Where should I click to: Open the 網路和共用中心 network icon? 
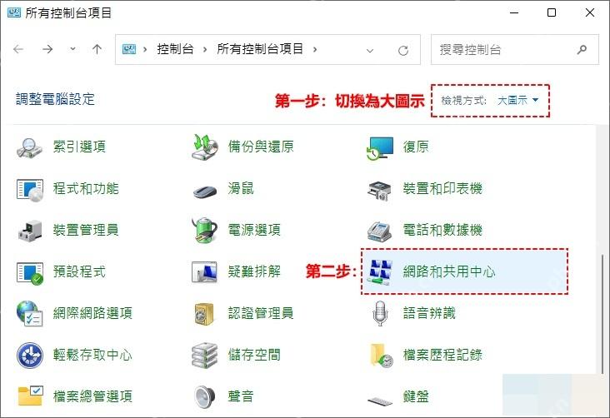click(x=380, y=271)
